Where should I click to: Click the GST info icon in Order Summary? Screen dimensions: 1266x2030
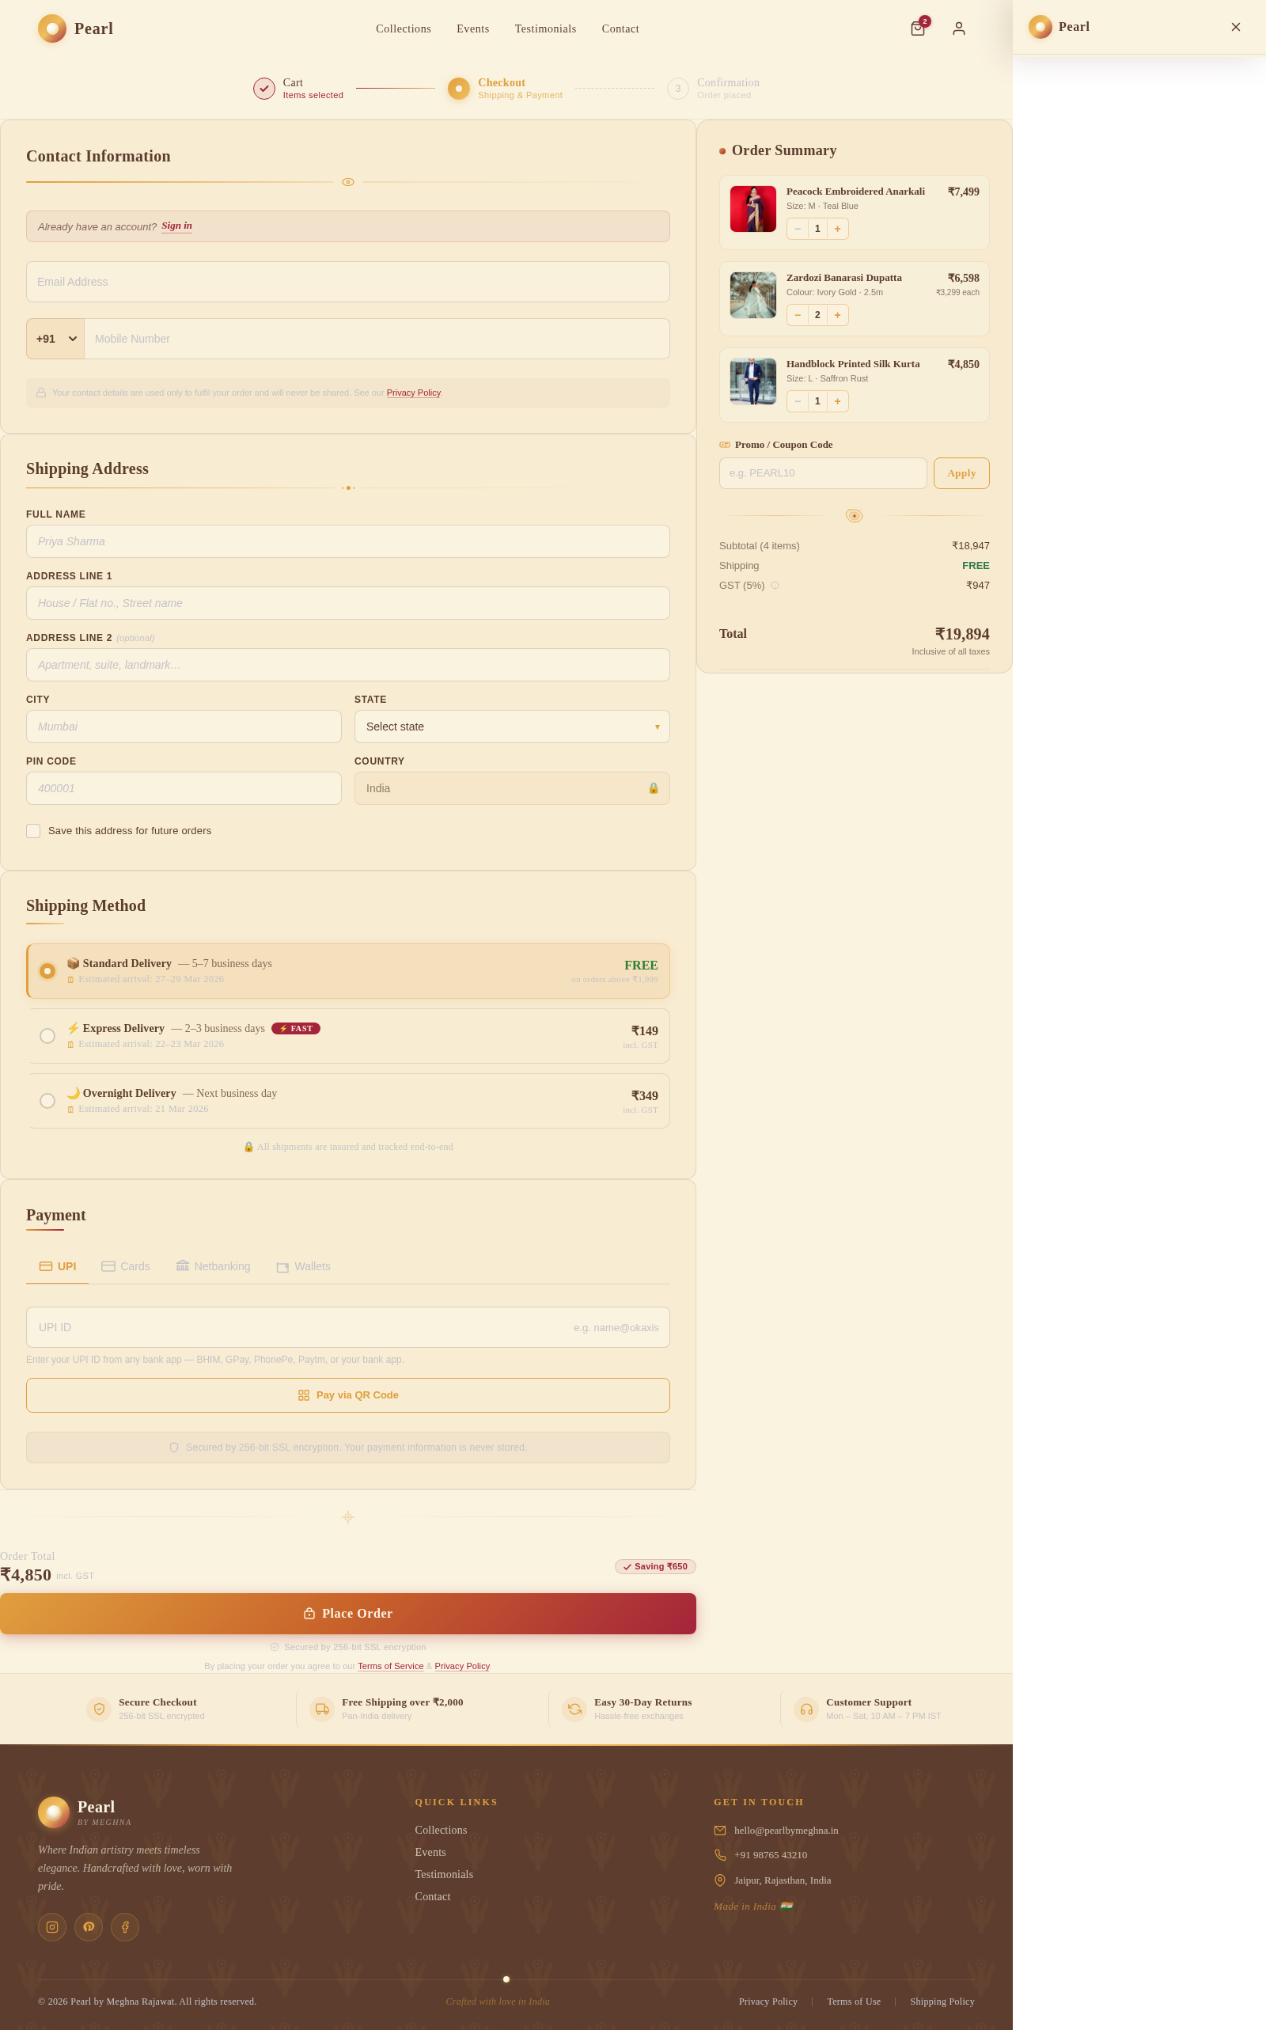775,586
